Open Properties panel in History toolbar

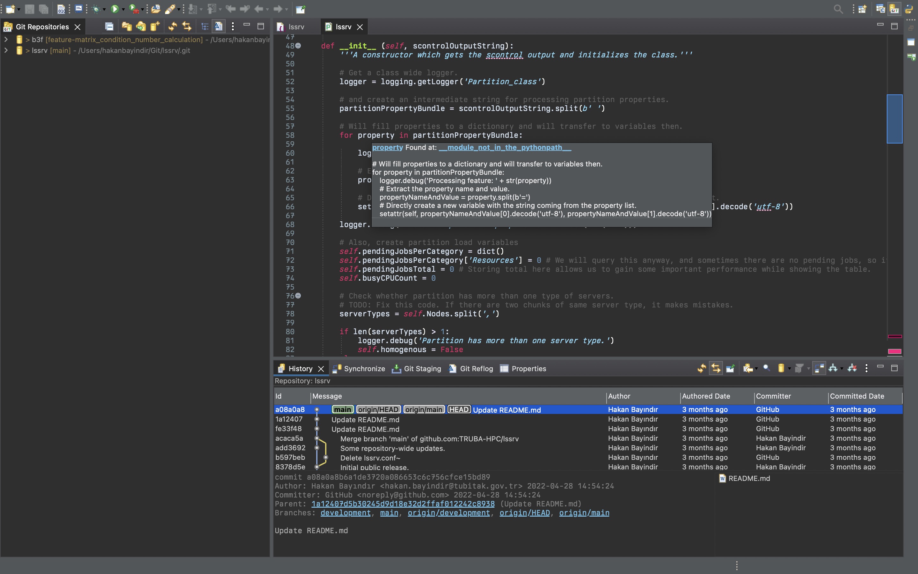[x=529, y=368]
